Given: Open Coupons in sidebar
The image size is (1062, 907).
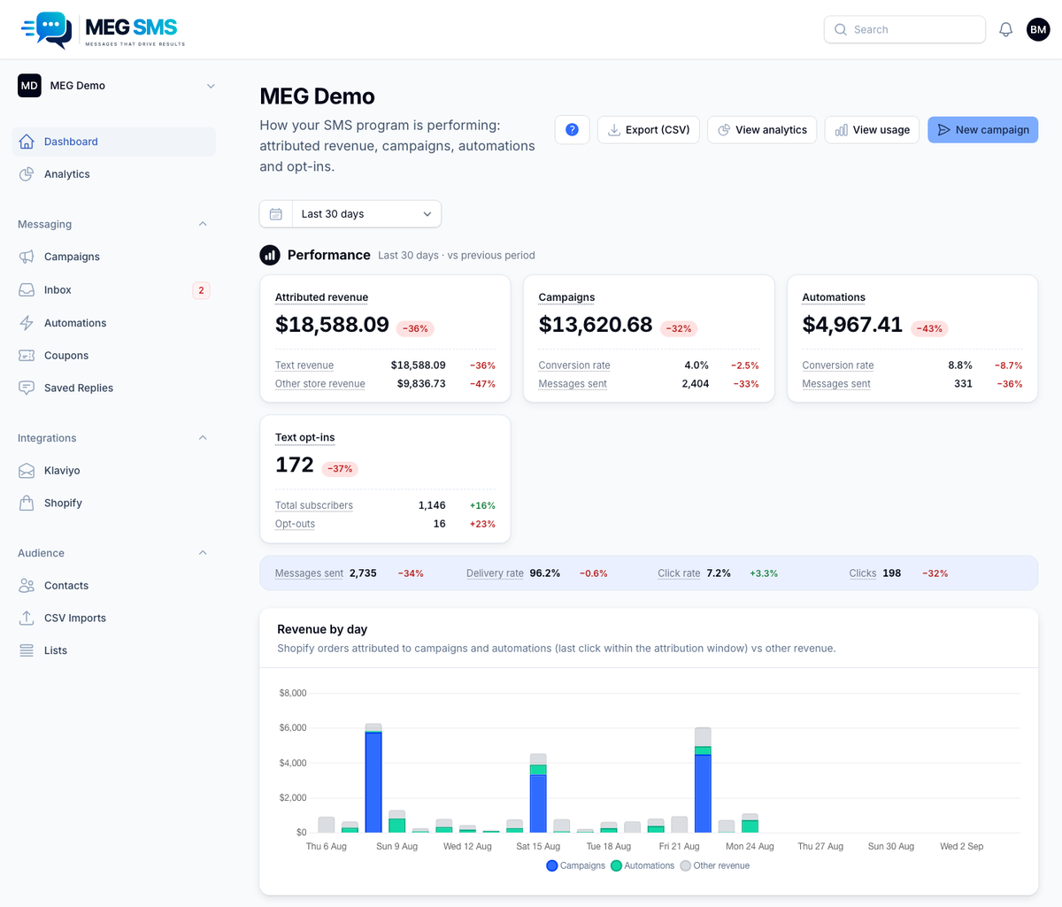Looking at the screenshot, I should point(114,356).
